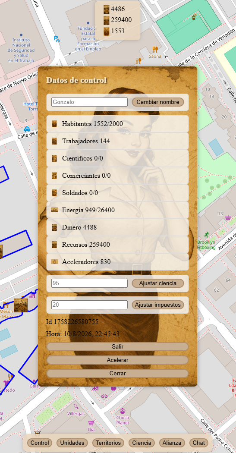Screen dimensions: 236x453
Task: Open the Chat menu
Action: click(x=199, y=443)
